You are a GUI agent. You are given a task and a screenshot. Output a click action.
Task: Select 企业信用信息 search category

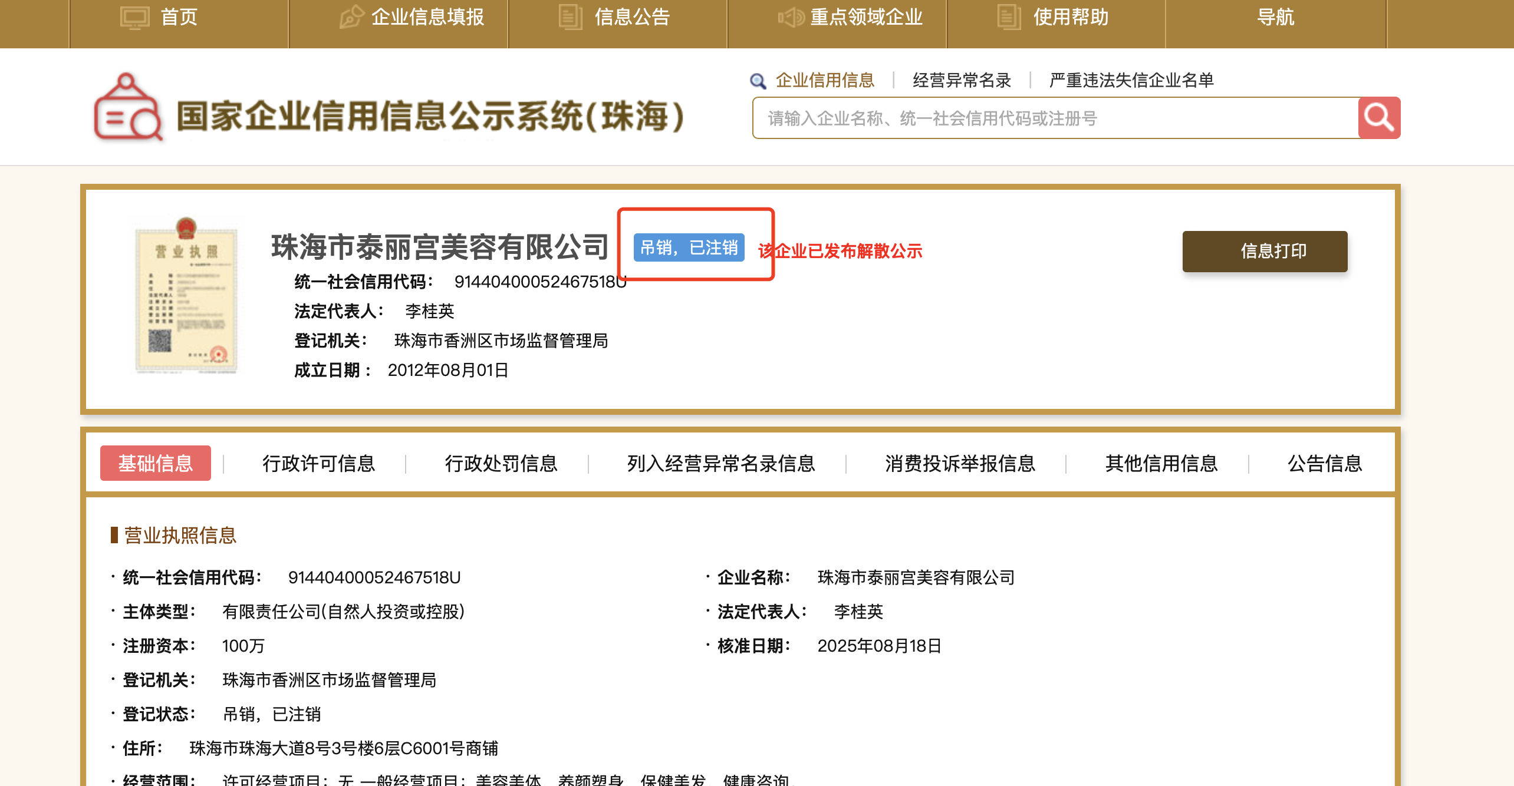coord(825,80)
